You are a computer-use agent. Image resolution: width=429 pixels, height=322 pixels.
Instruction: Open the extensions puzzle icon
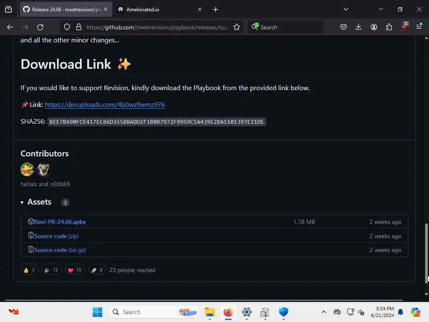pyautogui.click(x=389, y=27)
